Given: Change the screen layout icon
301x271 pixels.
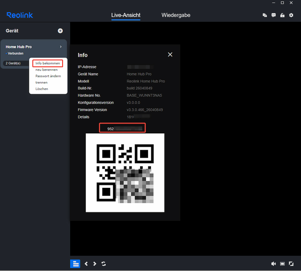Looking at the screenshot, I should pyautogui.click(x=282, y=264).
